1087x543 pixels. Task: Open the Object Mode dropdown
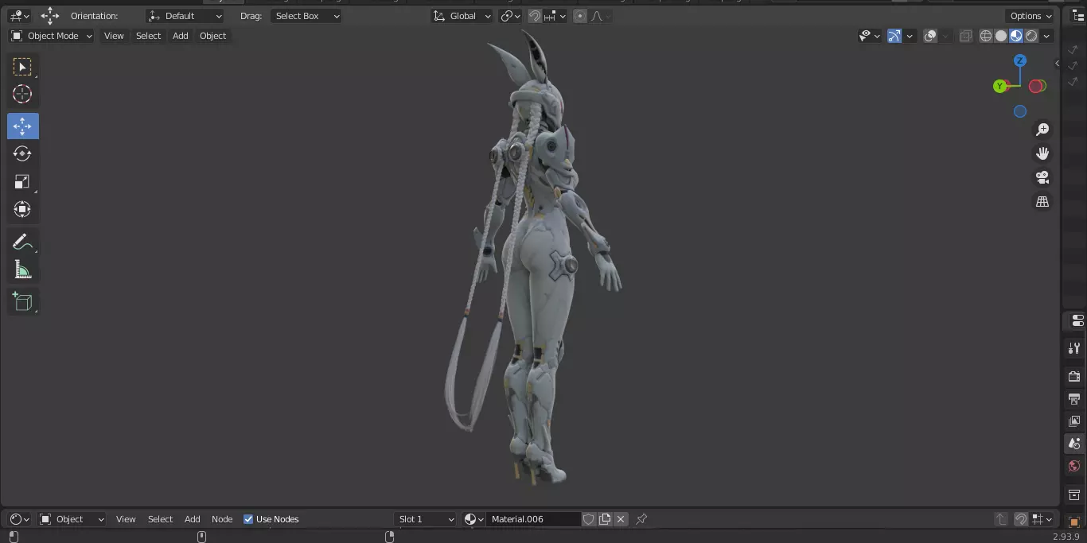coord(52,36)
